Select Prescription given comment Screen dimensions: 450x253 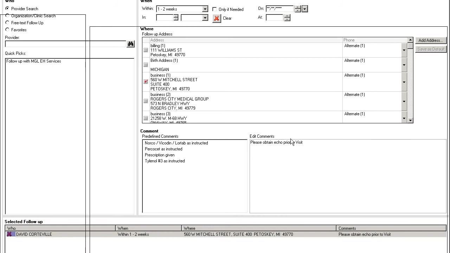point(160,155)
